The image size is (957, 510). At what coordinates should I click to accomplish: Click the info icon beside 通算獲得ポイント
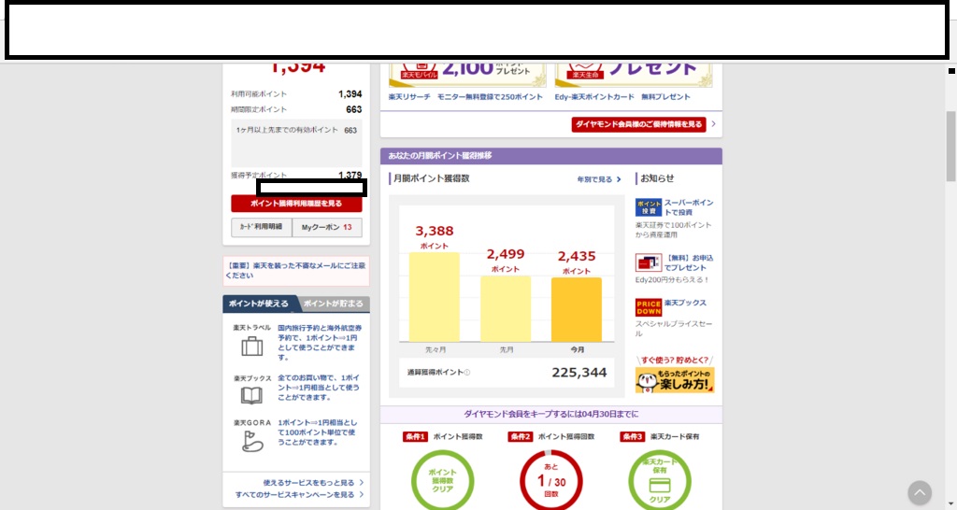(x=467, y=372)
